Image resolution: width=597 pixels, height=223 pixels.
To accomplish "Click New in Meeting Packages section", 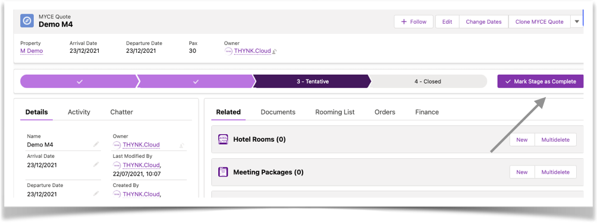I will coord(522,172).
